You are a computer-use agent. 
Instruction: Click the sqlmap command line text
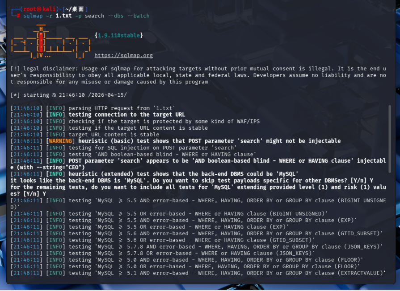[x=86, y=16]
